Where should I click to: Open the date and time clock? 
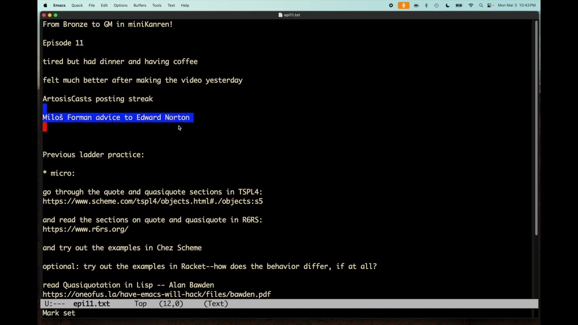pos(517,5)
